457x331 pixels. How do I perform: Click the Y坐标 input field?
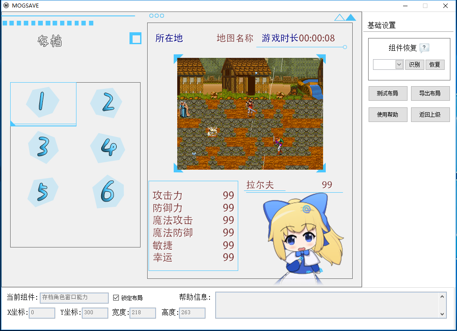tap(95, 313)
